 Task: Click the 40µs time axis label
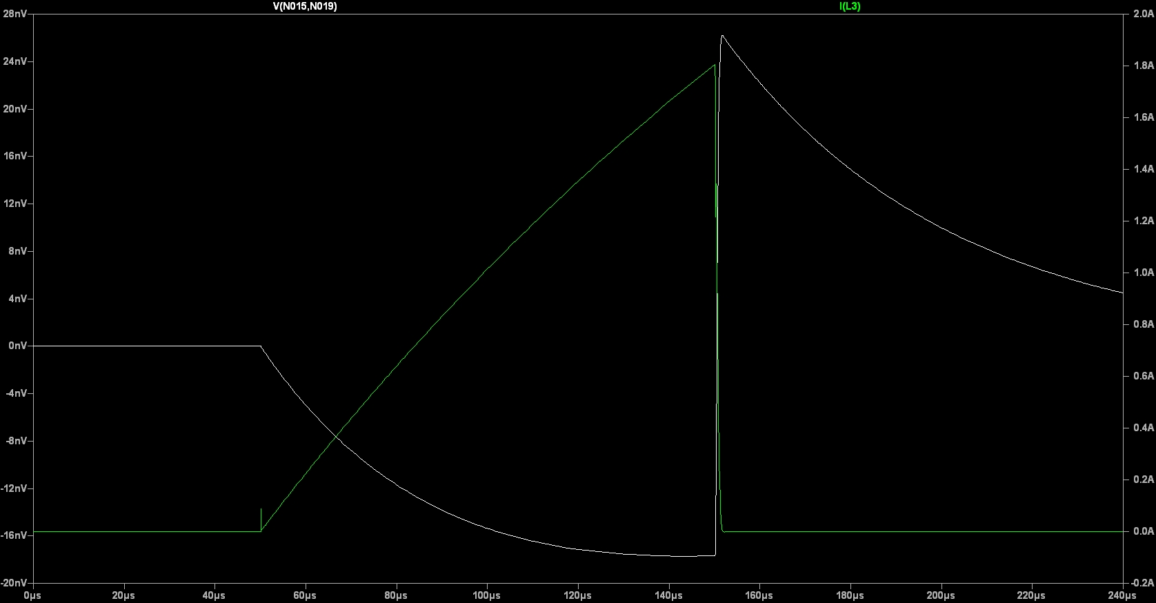[x=214, y=595]
